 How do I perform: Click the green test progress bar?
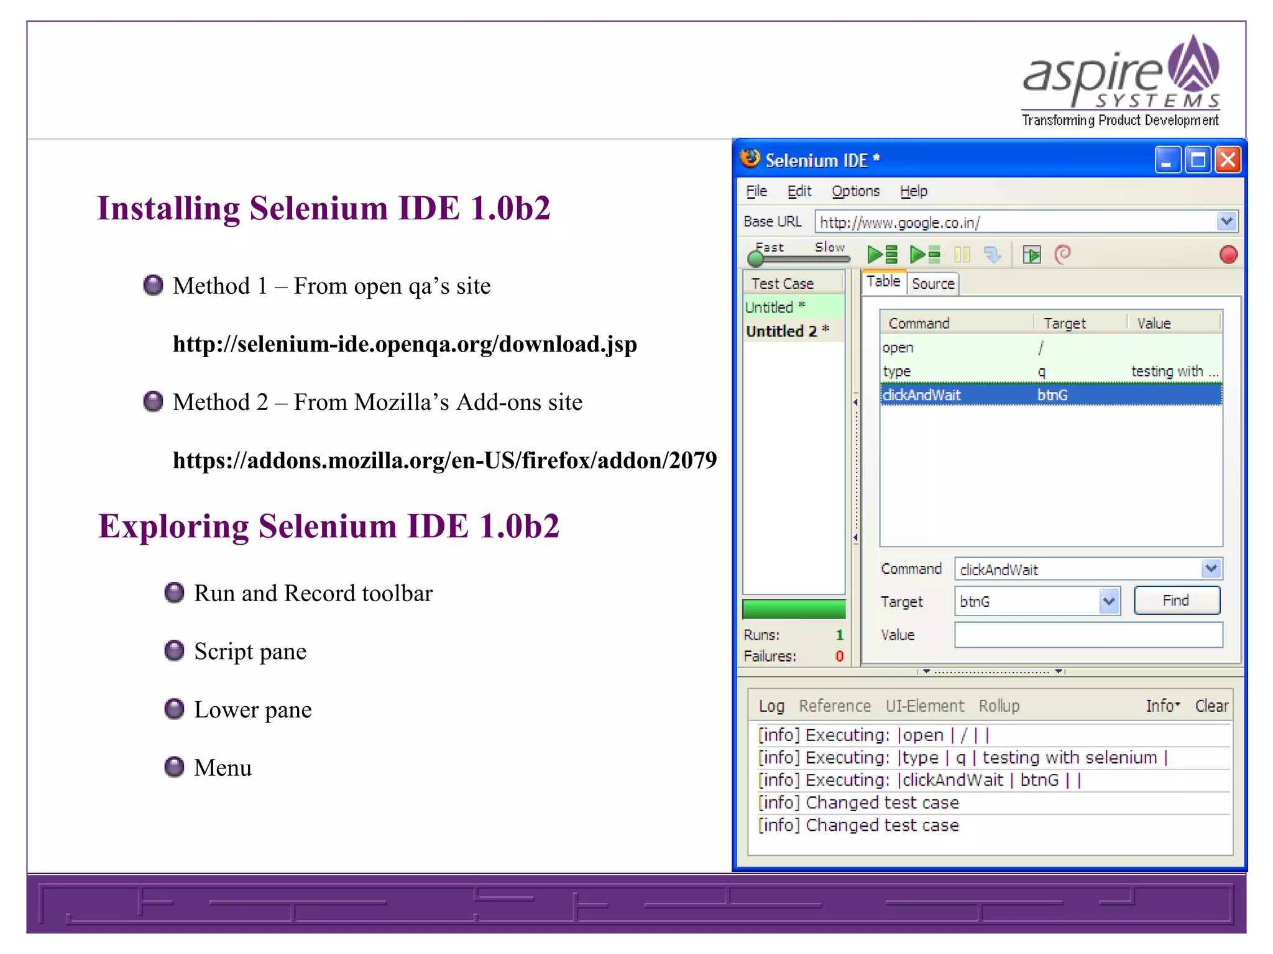794,609
